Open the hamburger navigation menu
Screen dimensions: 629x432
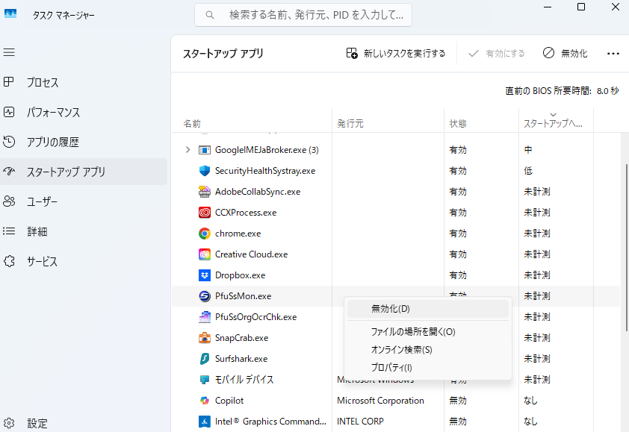(9, 53)
